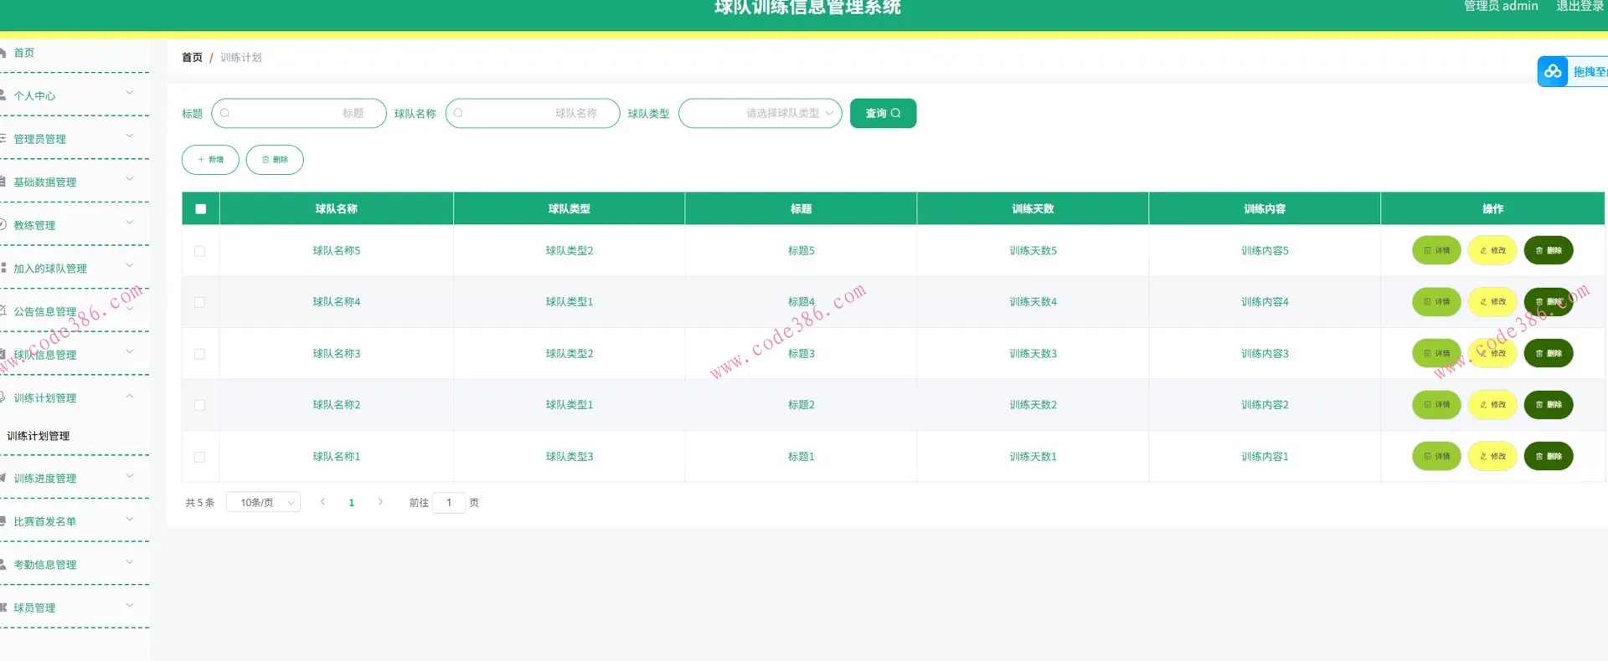Click the 训练内容3 table cell
Screen dimensions: 1608x661
coord(1265,354)
